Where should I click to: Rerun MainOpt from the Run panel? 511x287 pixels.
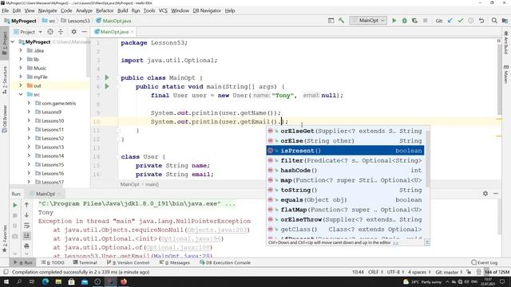pos(14,206)
